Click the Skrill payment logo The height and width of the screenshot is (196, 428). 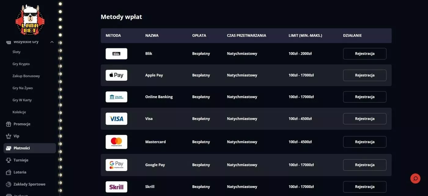pos(116,187)
